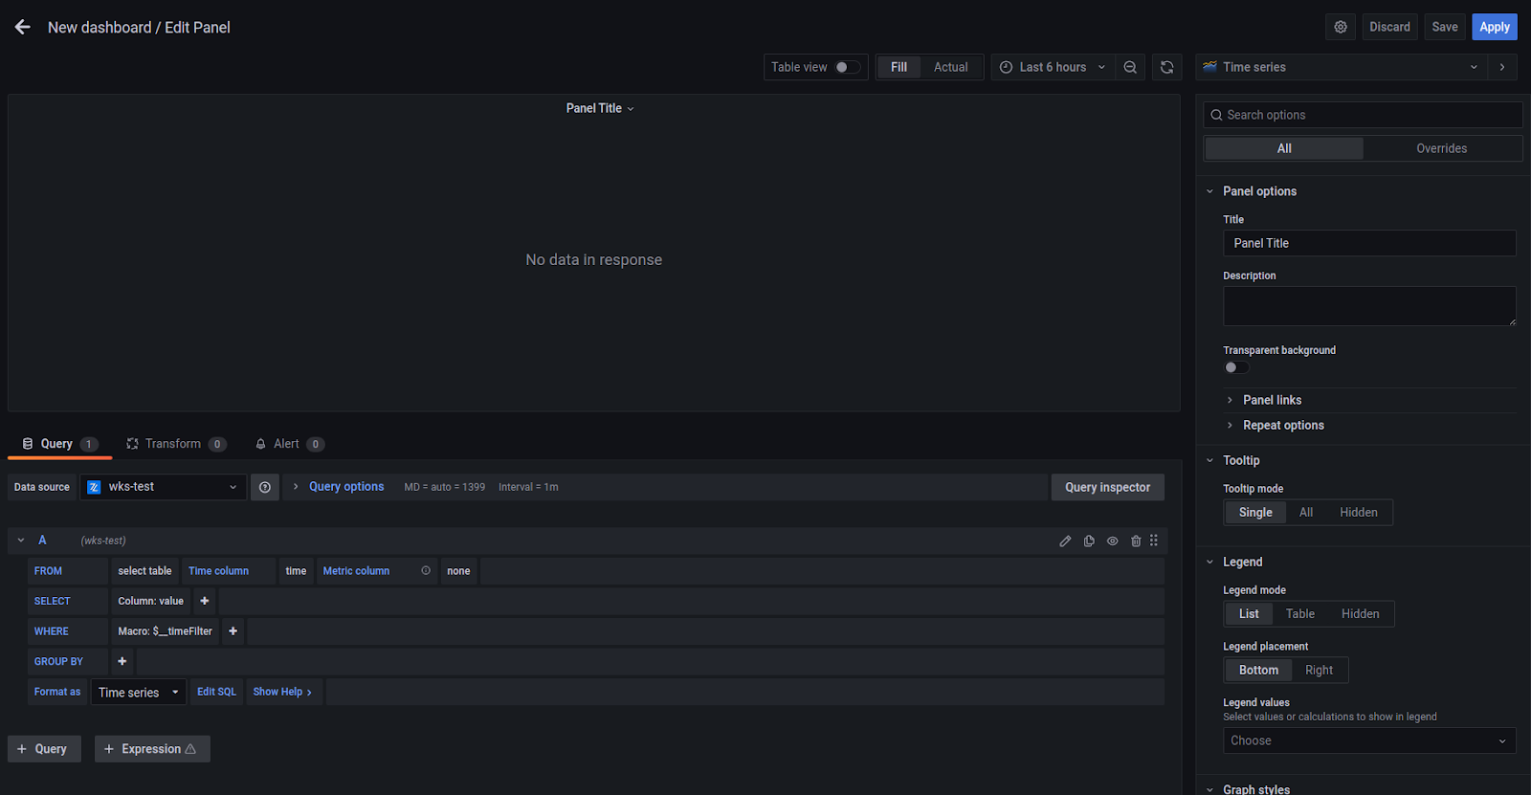The height and width of the screenshot is (795, 1531).
Task: Delete query A trash icon
Action: pyautogui.click(x=1136, y=541)
